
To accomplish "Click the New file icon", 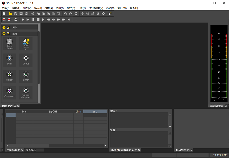I will 4,14.
